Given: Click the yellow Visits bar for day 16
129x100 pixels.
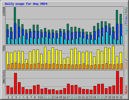Looking at the screenshot, I should click(64, 61).
